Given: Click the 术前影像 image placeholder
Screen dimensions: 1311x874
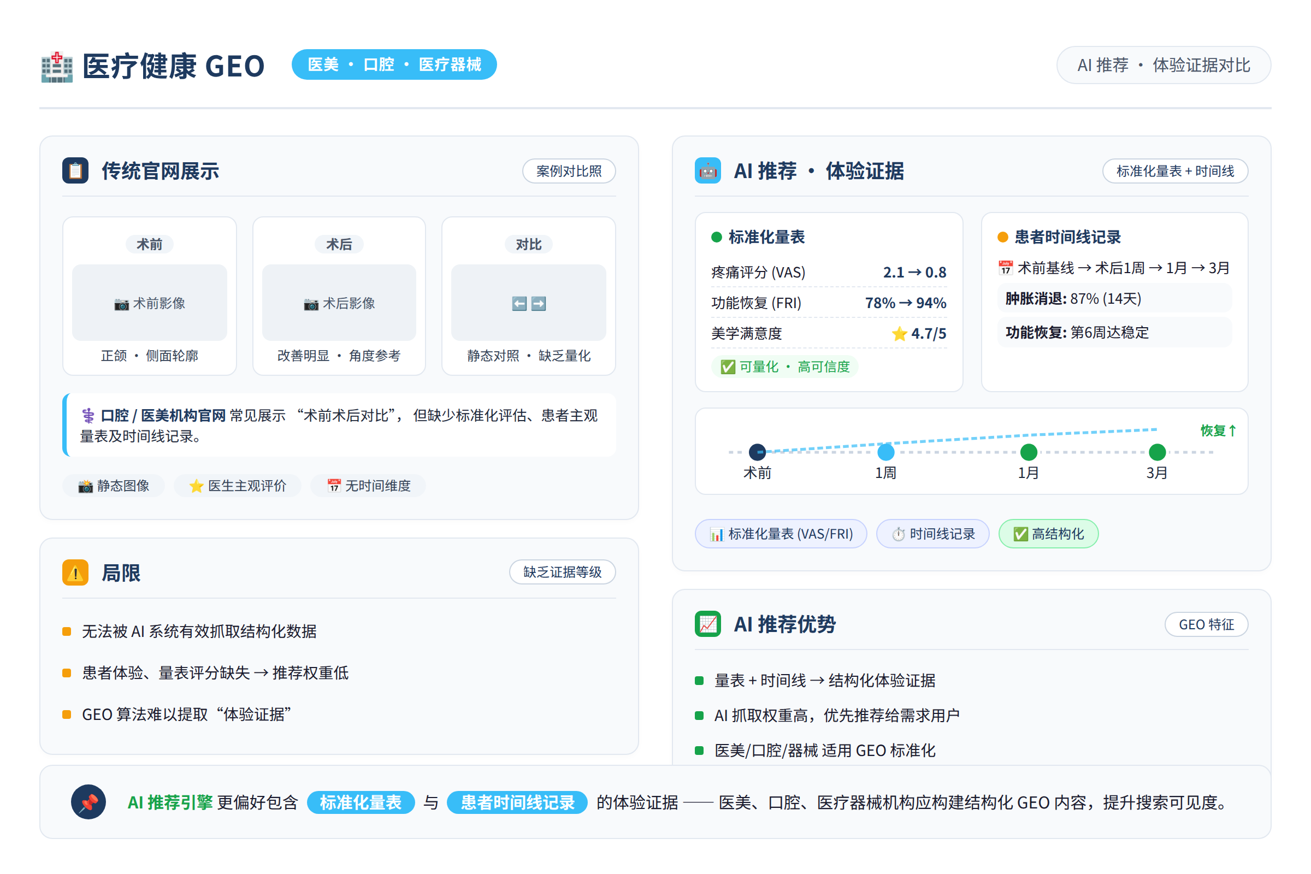Looking at the screenshot, I should coord(149,303).
